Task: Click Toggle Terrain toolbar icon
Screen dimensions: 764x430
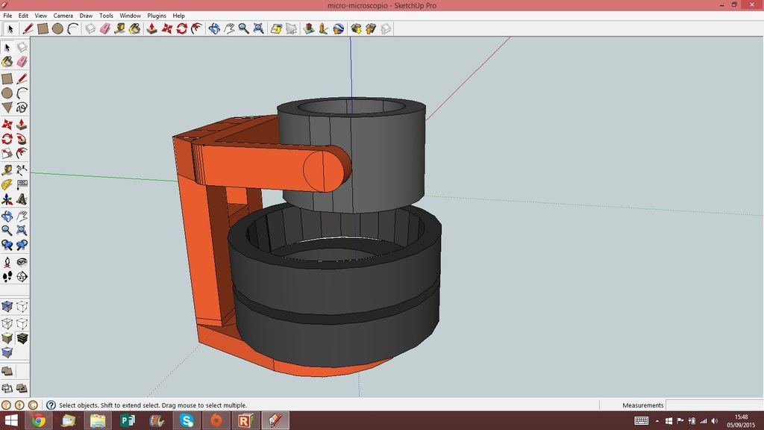Action: coord(292,29)
